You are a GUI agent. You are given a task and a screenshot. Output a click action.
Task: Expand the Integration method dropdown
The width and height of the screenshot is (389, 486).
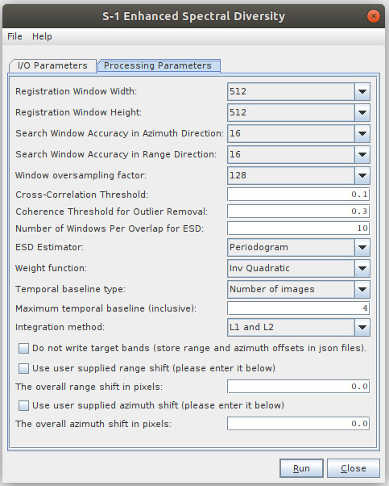point(299,327)
